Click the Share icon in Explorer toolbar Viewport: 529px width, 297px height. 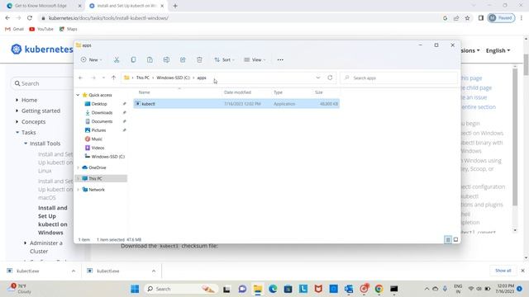[183, 60]
